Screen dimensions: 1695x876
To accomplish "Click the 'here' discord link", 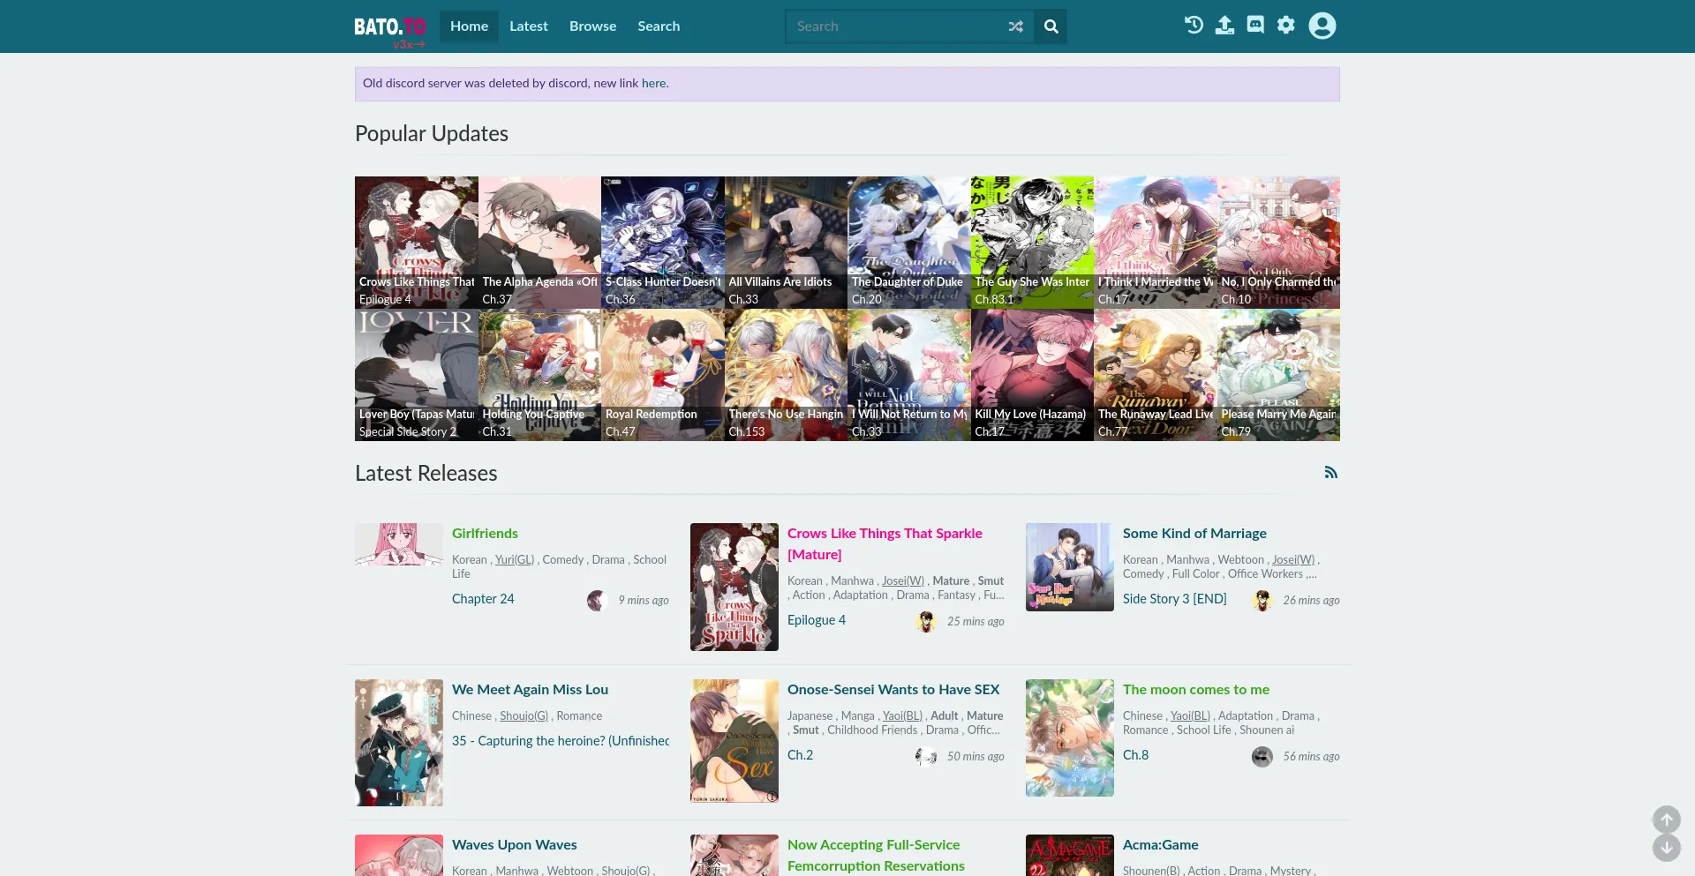I will coord(653,84).
